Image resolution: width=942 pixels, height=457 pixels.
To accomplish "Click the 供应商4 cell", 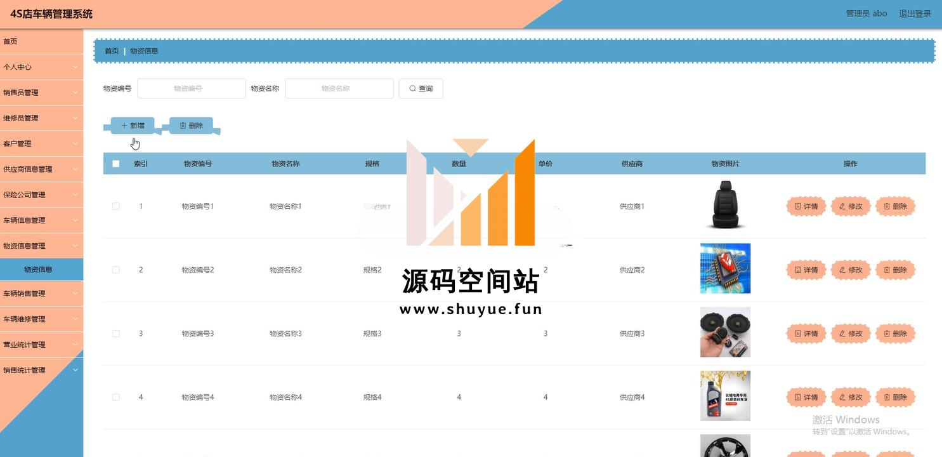I will click(632, 397).
